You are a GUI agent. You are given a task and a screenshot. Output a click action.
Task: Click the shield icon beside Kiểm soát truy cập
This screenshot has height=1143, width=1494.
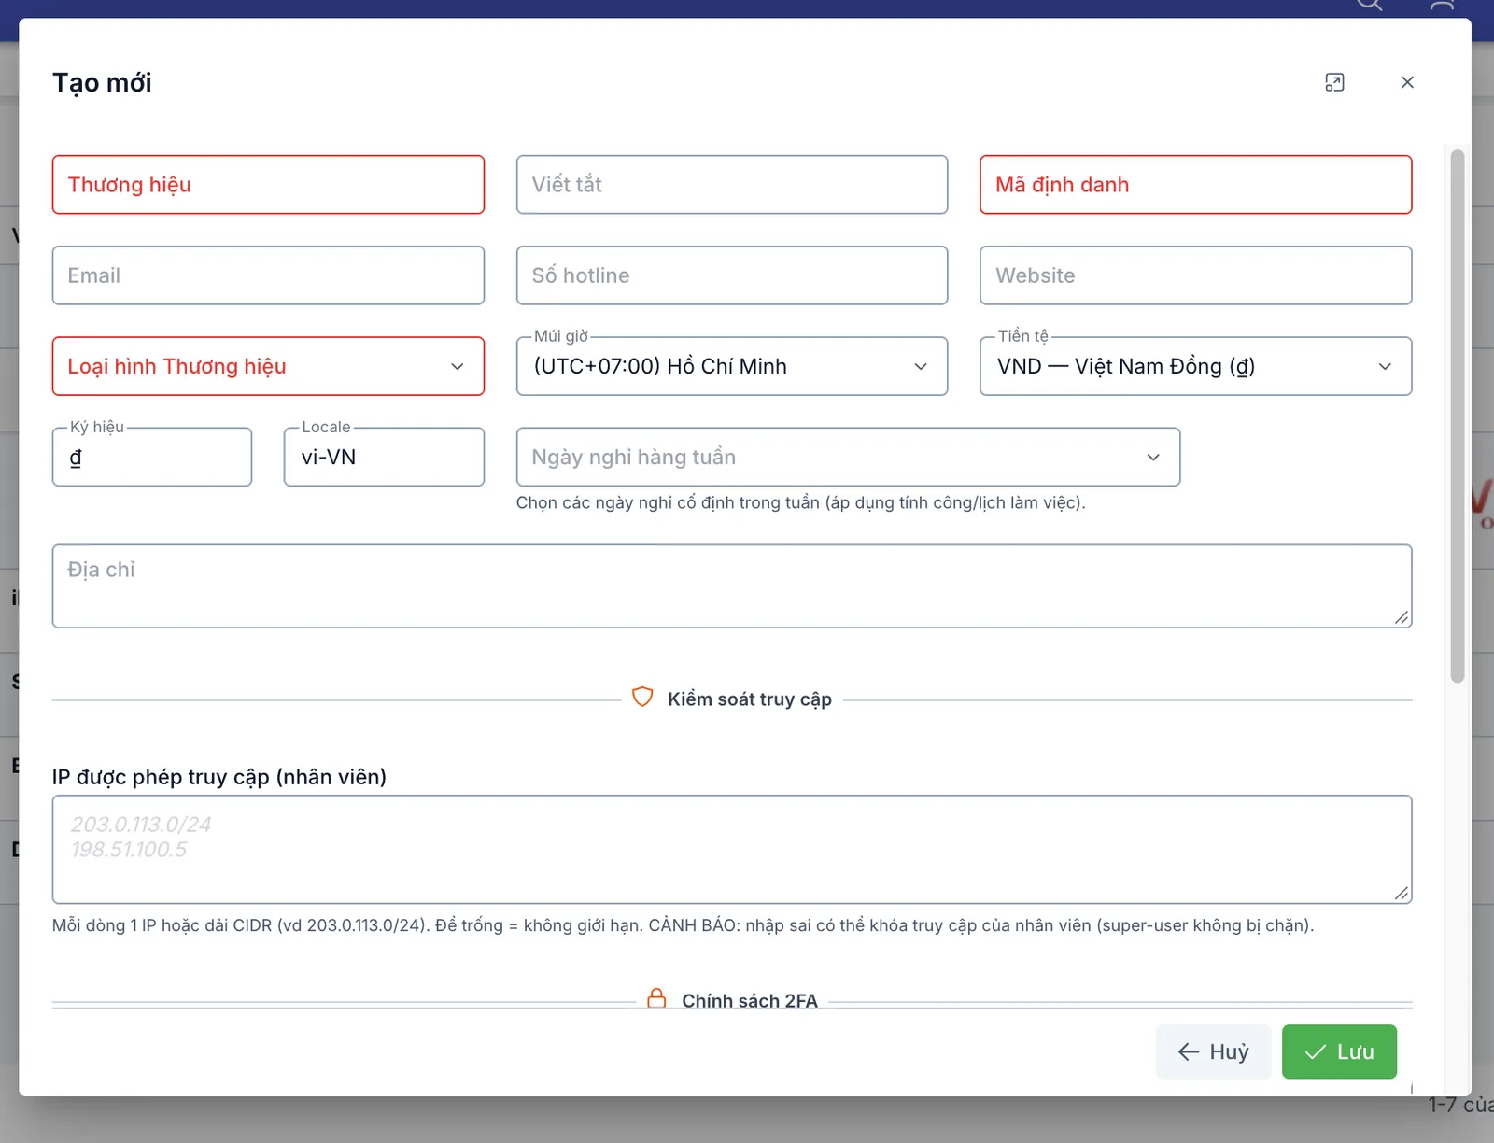642,698
